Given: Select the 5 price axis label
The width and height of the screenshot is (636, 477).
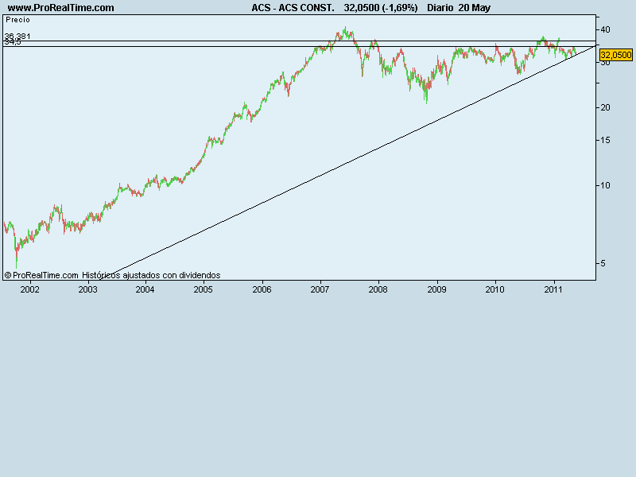Looking at the screenshot, I should tap(603, 263).
